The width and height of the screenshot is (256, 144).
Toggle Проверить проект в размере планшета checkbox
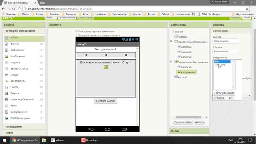pos(76,35)
